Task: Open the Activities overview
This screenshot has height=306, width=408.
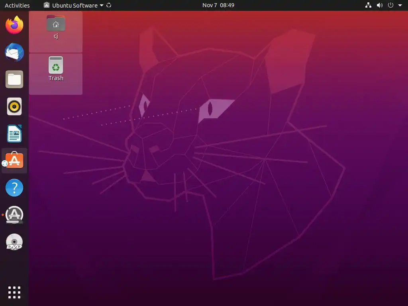Action: point(17,5)
